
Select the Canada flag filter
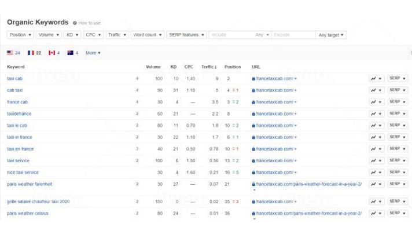tap(54, 53)
